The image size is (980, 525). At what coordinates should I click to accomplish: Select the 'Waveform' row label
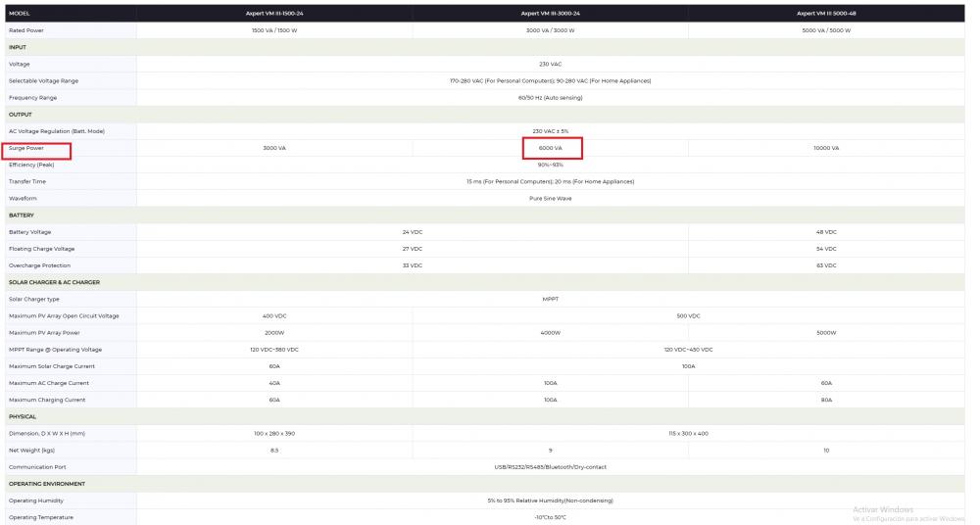point(23,198)
